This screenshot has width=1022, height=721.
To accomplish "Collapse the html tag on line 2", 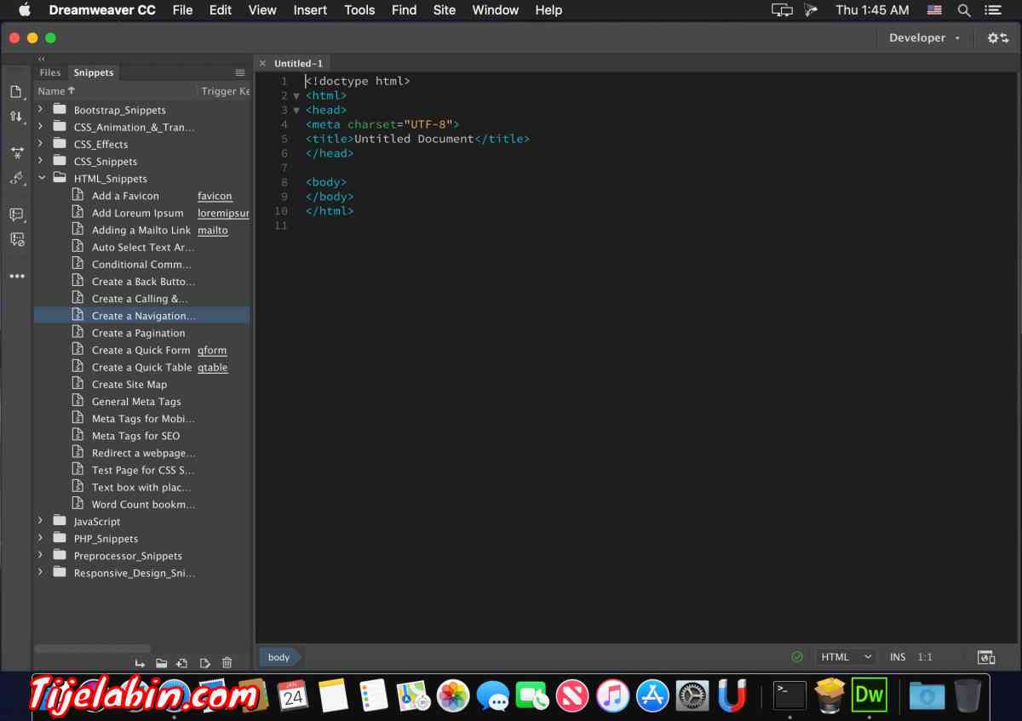I will point(296,96).
